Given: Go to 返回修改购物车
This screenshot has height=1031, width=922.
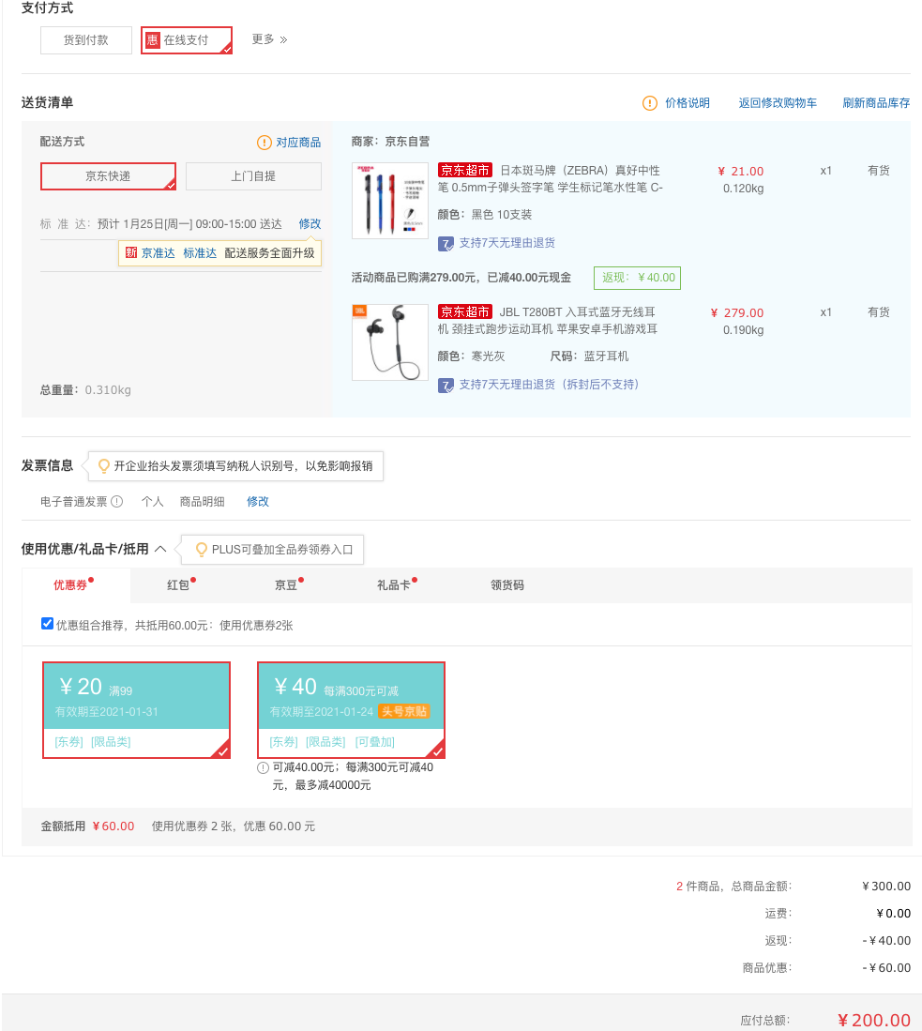Looking at the screenshot, I should click(x=778, y=103).
